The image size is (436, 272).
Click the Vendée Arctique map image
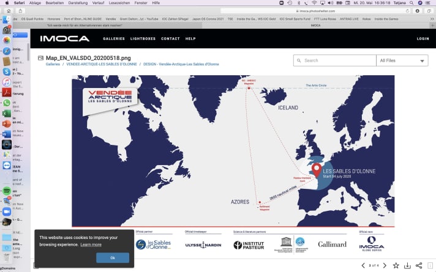[x=233, y=151]
